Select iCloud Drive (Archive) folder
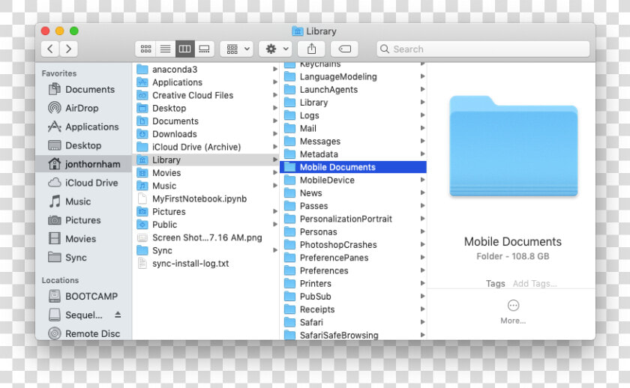630x388 pixels. tap(205, 147)
